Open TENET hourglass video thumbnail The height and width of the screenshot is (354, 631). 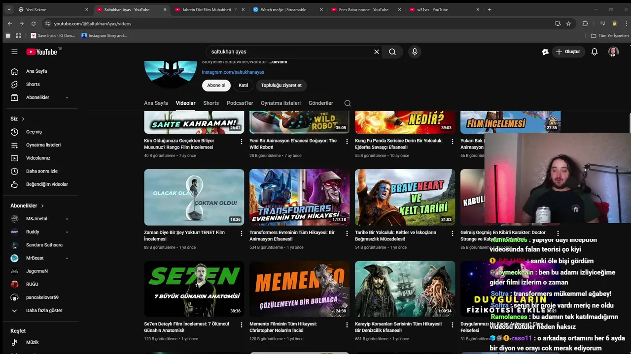click(x=194, y=197)
